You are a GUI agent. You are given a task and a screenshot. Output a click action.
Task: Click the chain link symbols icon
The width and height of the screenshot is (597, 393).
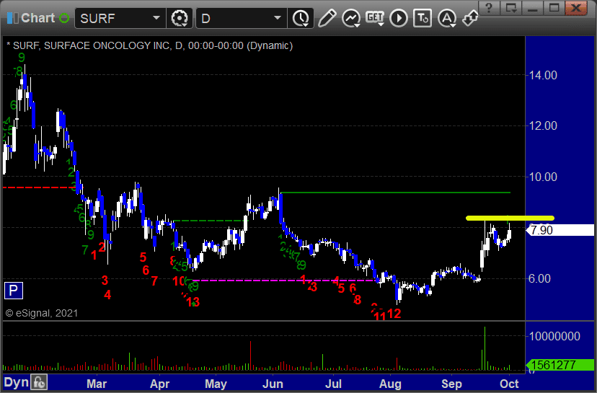(x=471, y=18)
